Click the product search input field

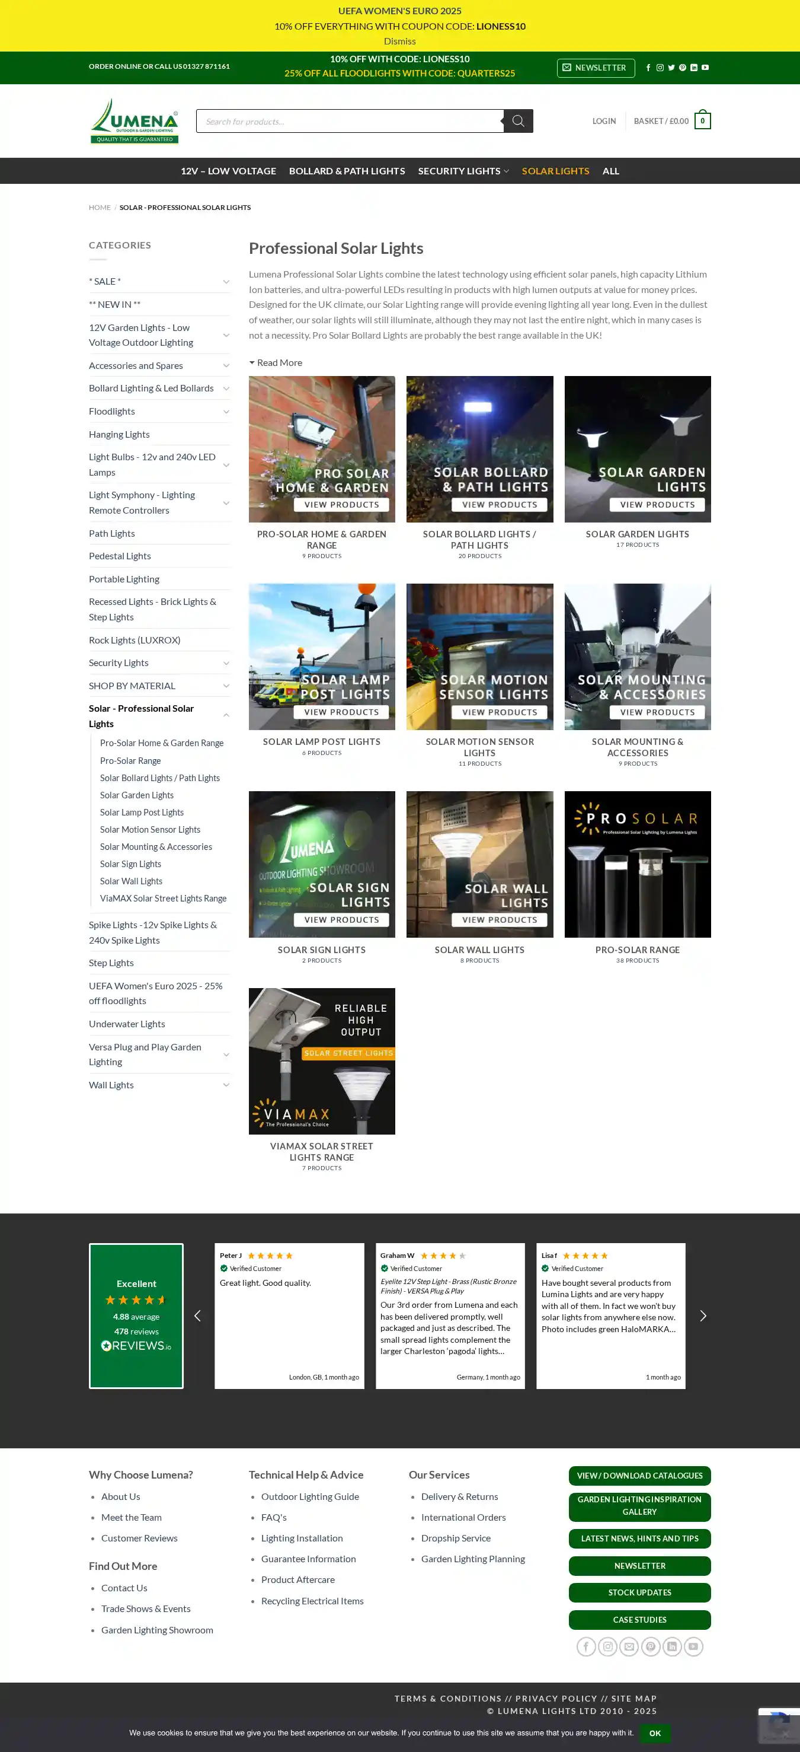coord(350,121)
